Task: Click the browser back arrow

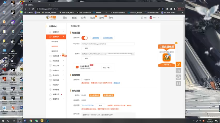Action: tap(25, 9)
